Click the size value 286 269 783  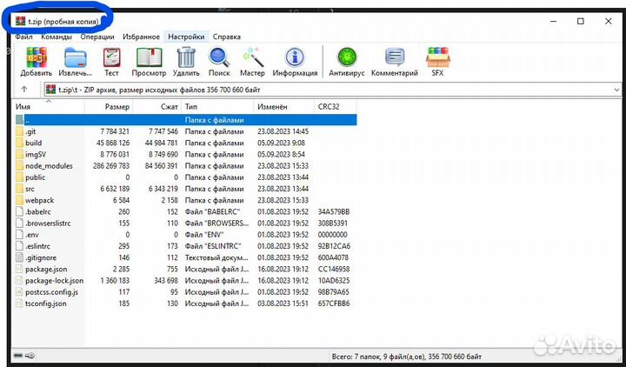tap(111, 166)
